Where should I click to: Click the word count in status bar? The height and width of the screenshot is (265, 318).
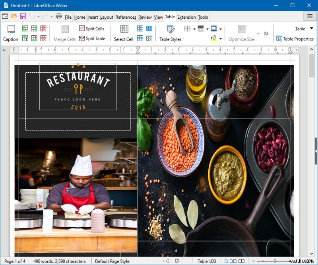point(60,261)
